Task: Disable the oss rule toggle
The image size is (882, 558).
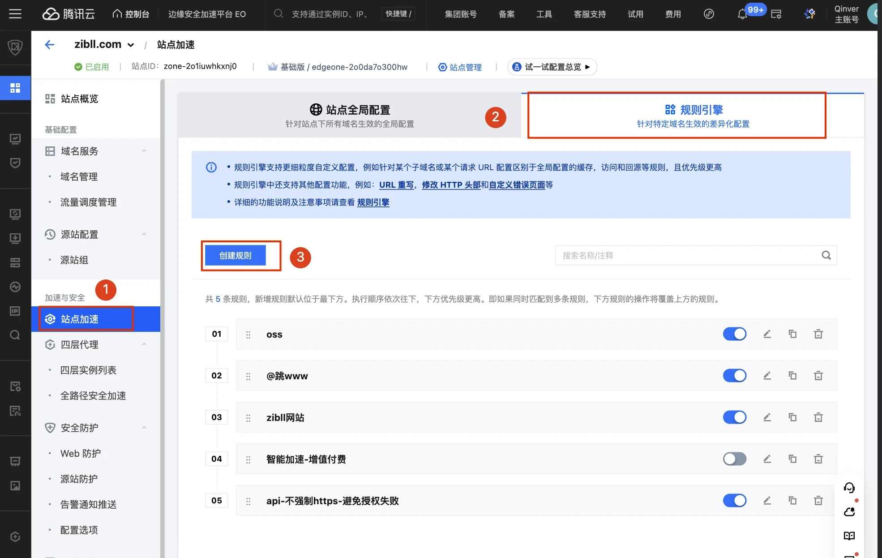Action: point(735,334)
